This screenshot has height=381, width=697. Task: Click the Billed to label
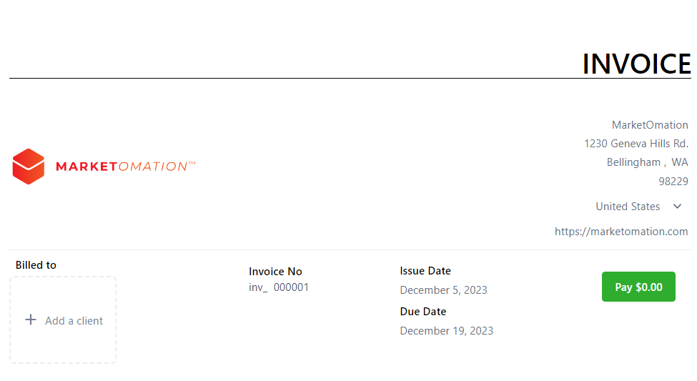(36, 265)
